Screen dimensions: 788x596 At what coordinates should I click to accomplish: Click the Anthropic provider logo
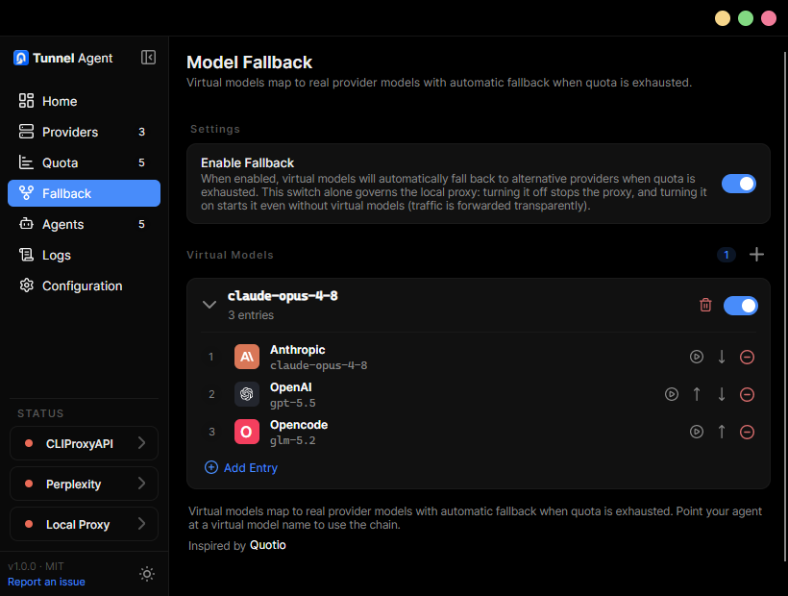click(x=247, y=357)
